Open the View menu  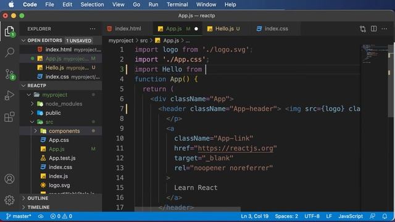click(x=118, y=4)
